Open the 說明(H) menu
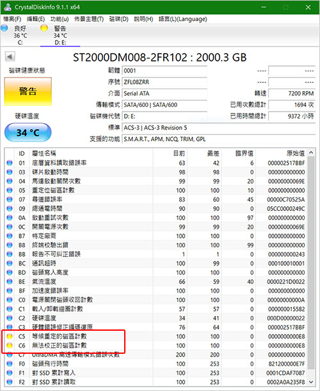 coord(143,19)
